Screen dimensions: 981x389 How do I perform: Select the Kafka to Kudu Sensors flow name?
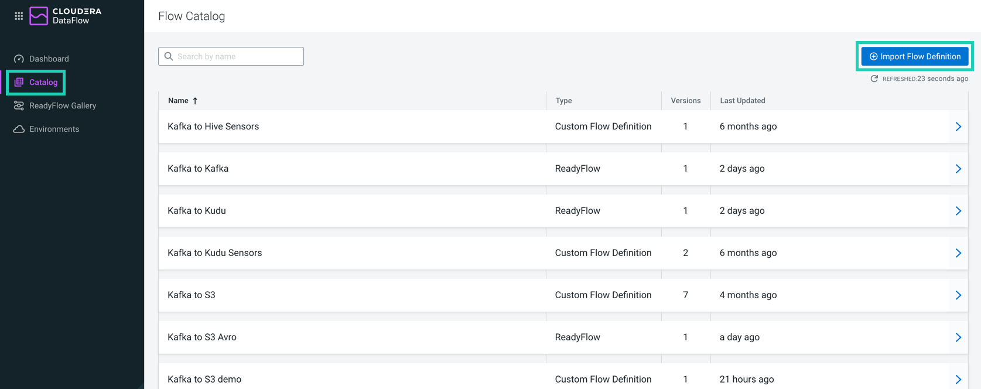[x=214, y=253]
